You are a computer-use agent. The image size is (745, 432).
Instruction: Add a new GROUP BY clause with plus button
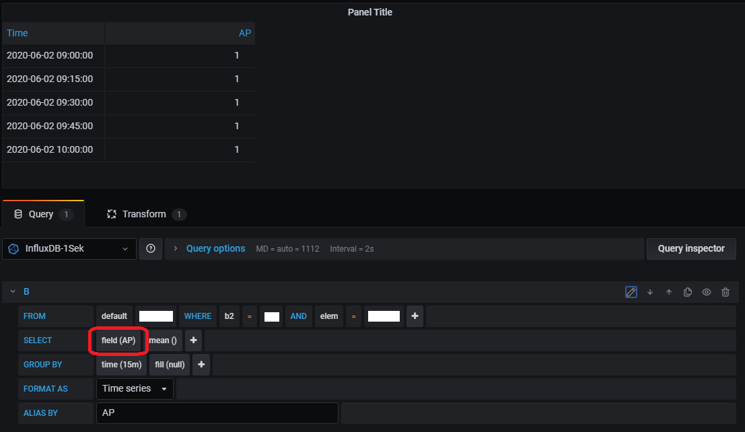click(201, 364)
